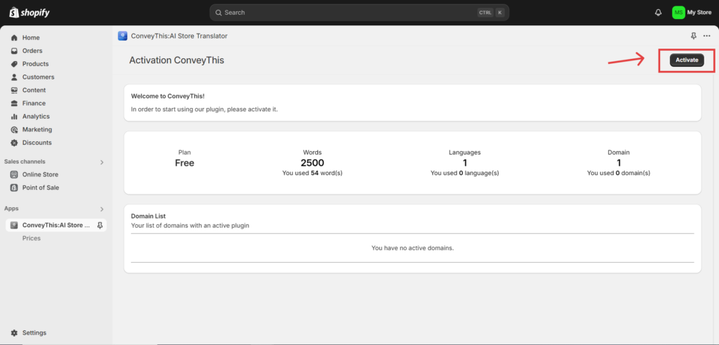The image size is (719, 345).
Task: Click the Analytics bar chart icon
Action: pyautogui.click(x=14, y=117)
